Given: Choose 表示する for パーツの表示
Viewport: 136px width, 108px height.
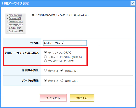Looking at the screenshot, I should pyautogui.click(x=45, y=80).
